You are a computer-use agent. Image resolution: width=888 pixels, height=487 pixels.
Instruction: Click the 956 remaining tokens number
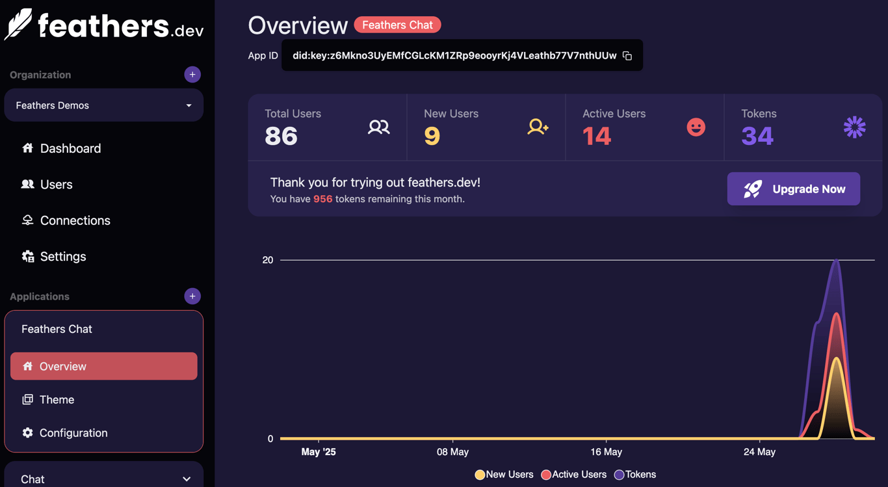click(x=323, y=199)
